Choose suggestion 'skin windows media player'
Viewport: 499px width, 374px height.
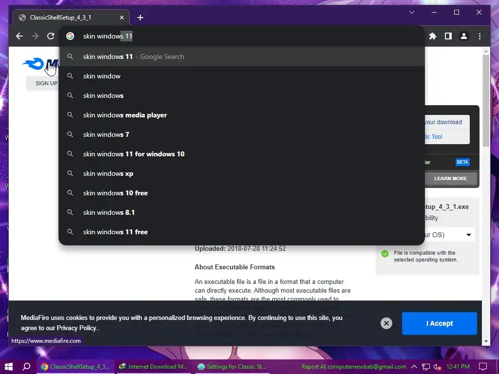tap(242, 115)
